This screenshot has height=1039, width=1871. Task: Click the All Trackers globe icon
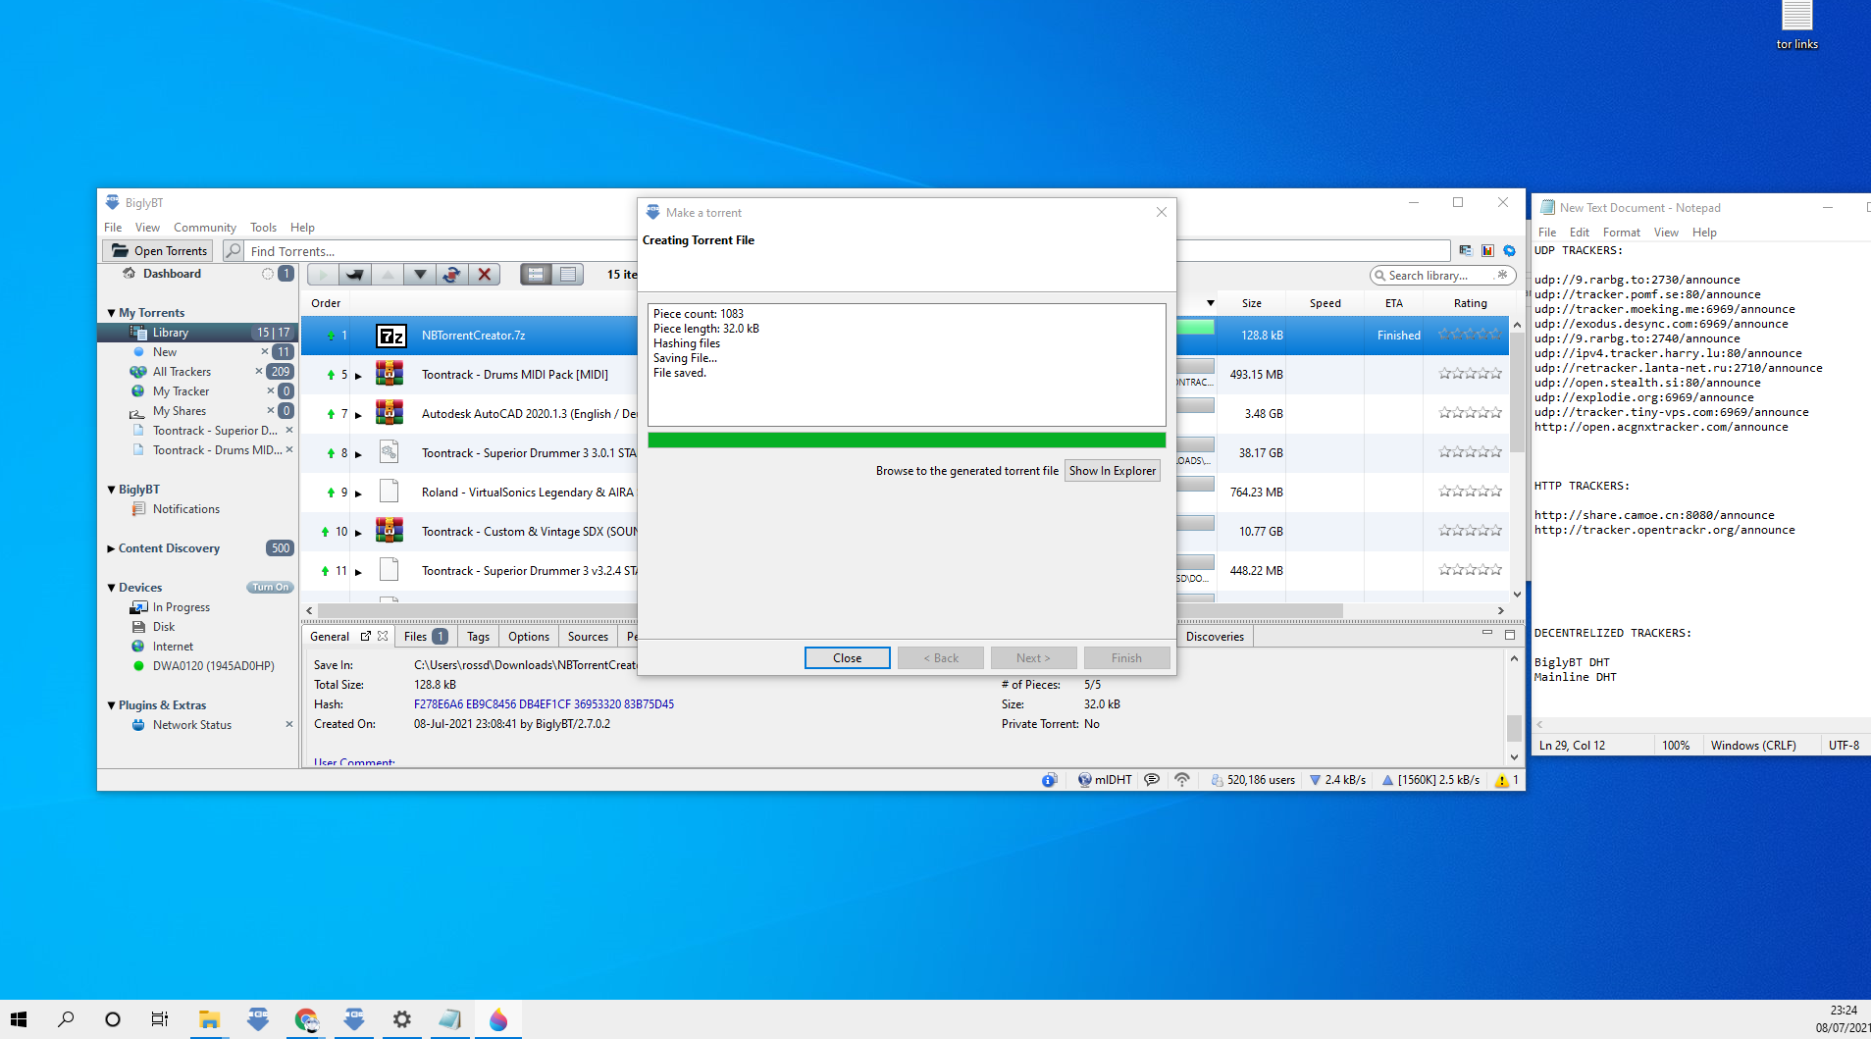tap(138, 372)
